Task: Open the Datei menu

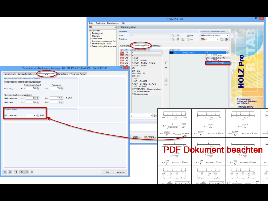Action: [91, 23]
